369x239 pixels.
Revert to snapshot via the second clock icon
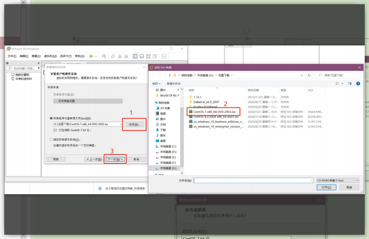[120, 56]
